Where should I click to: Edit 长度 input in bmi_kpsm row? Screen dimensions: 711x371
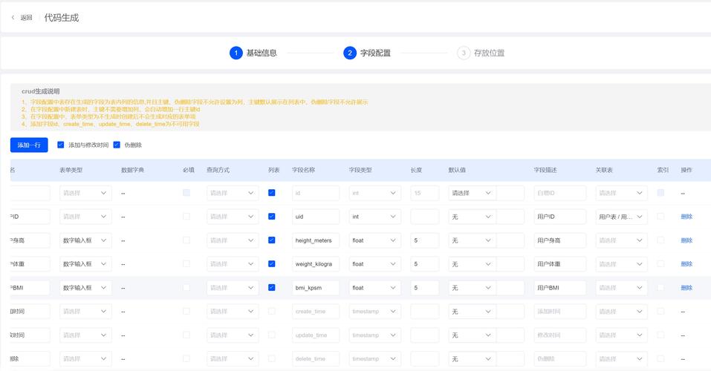(x=425, y=288)
